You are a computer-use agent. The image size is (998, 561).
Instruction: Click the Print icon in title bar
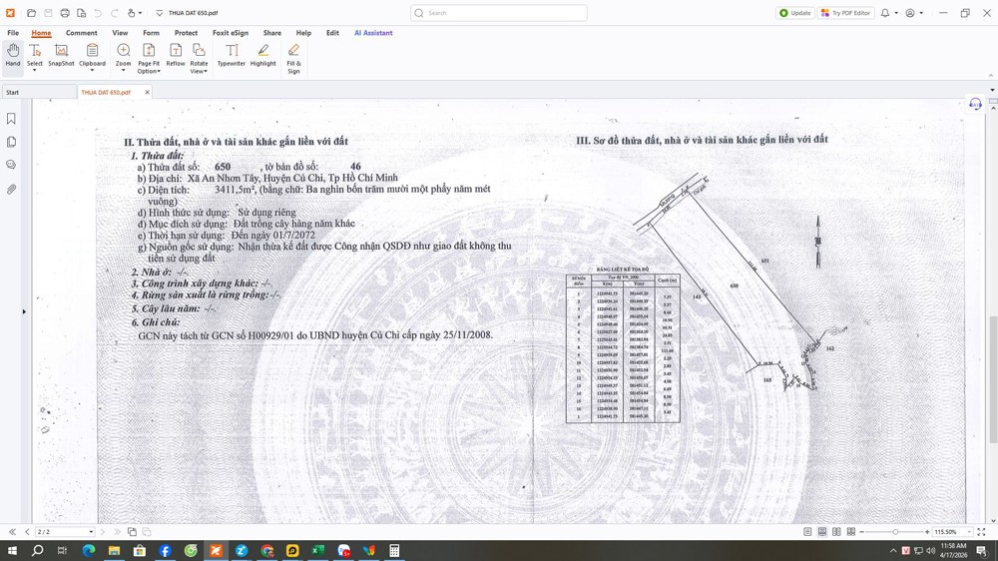coord(65,13)
